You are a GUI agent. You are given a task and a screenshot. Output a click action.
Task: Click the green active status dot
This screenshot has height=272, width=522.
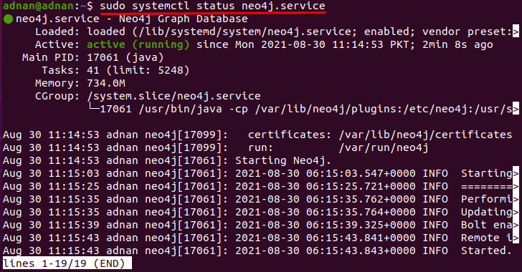coord(8,19)
